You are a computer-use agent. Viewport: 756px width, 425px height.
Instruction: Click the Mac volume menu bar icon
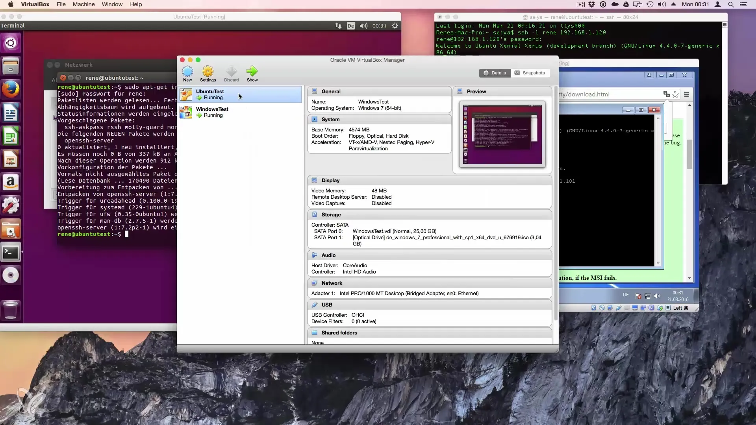662,4
